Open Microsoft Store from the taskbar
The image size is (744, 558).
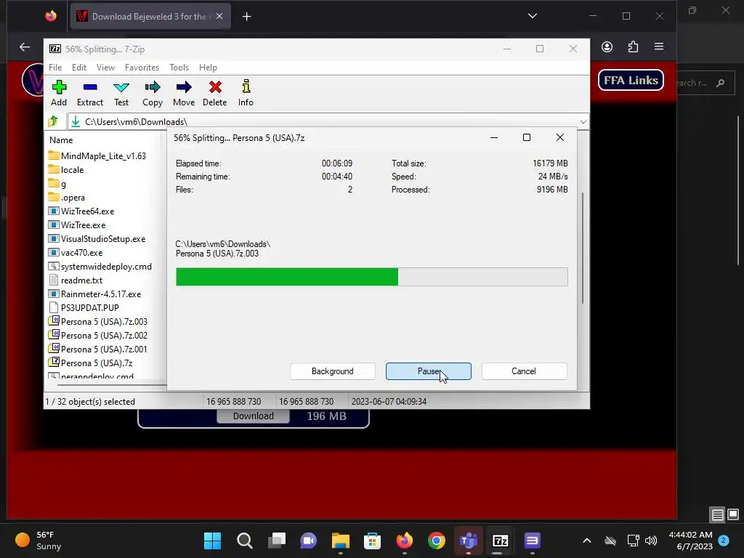tap(373, 541)
